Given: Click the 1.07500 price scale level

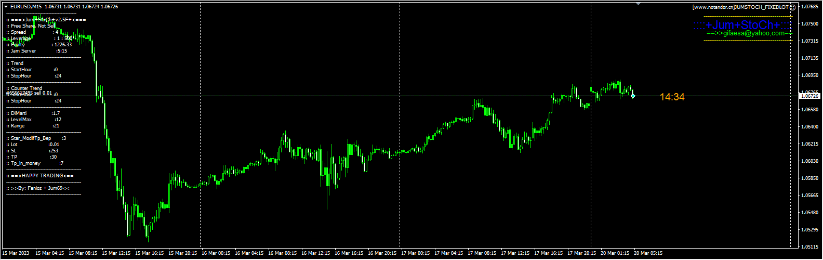Looking at the screenshot, I should coord(811,24).
